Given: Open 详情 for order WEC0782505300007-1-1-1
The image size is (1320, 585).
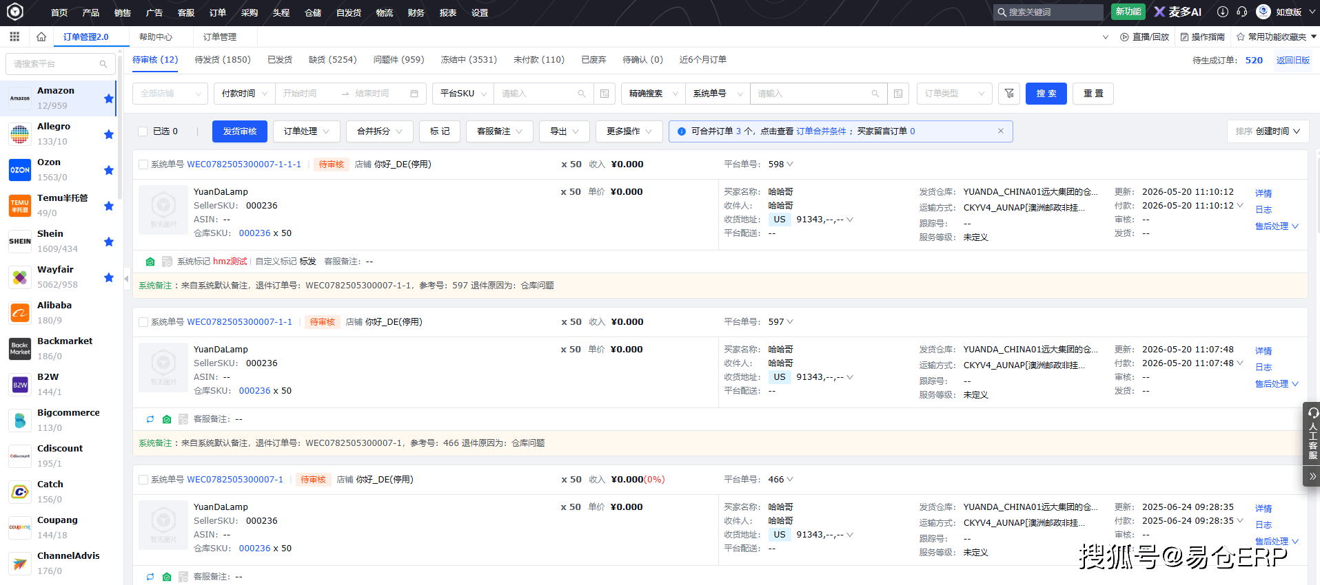Looking at the screenshot, I should point(1263,193).
